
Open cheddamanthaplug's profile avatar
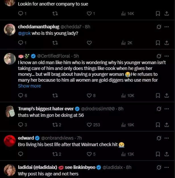pos(10,30)
